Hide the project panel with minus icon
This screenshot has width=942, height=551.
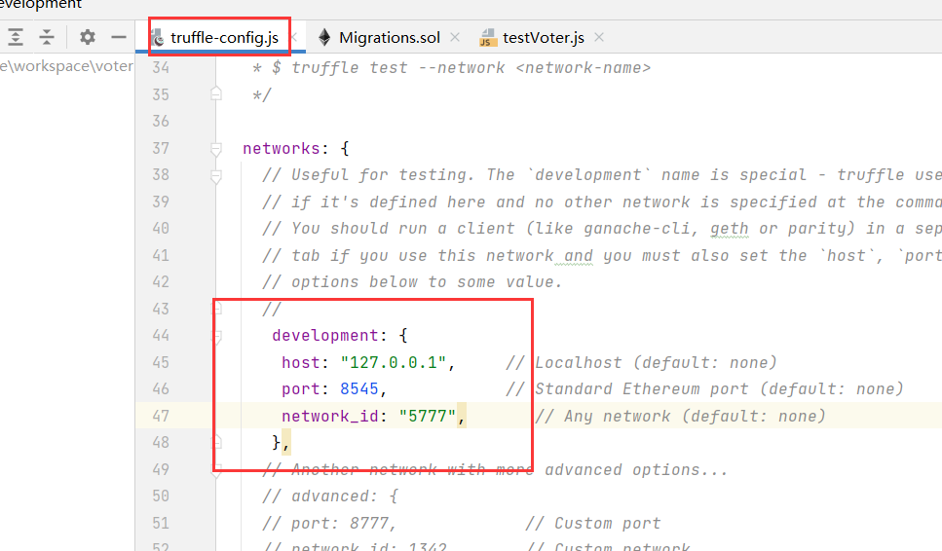[x=119, y=37]
